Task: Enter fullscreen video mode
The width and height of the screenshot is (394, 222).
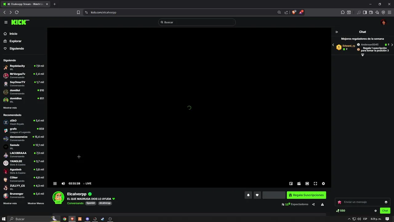Action: [x=315, y=183]
